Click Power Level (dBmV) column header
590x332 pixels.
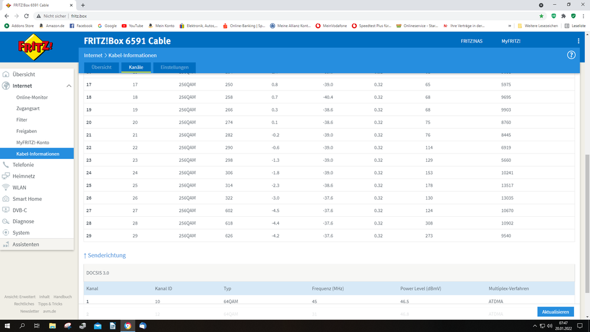point(421,288)
